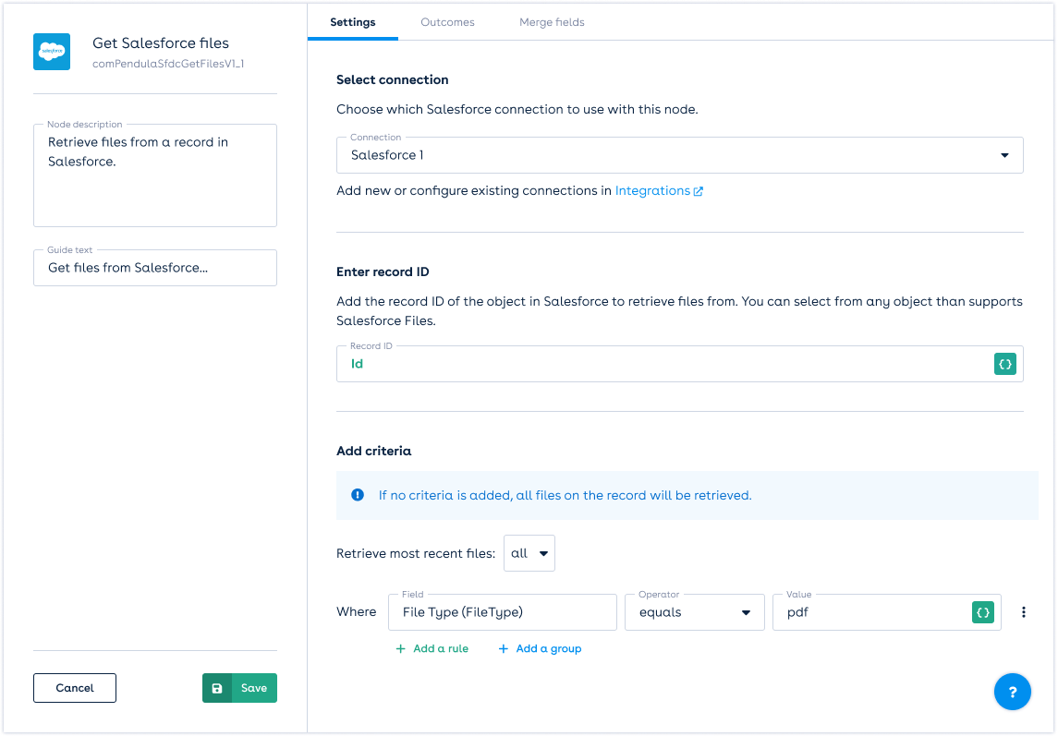Open merge field picker in Value field
The height and width of the screenshot is (736, 1058).
coord(983,612)
